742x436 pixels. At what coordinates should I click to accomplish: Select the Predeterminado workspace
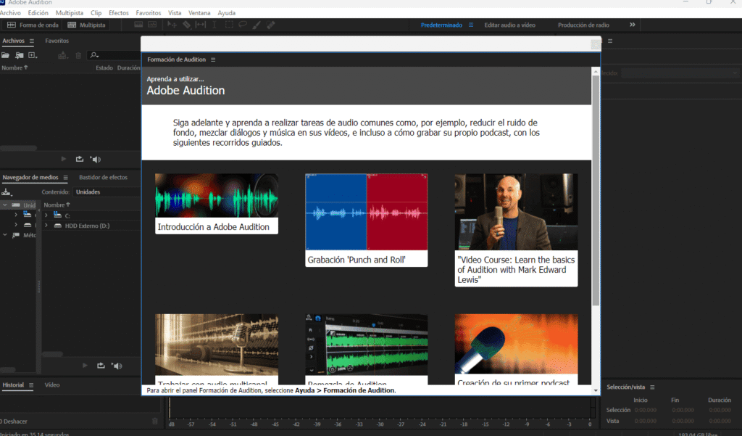click(441, 25)
